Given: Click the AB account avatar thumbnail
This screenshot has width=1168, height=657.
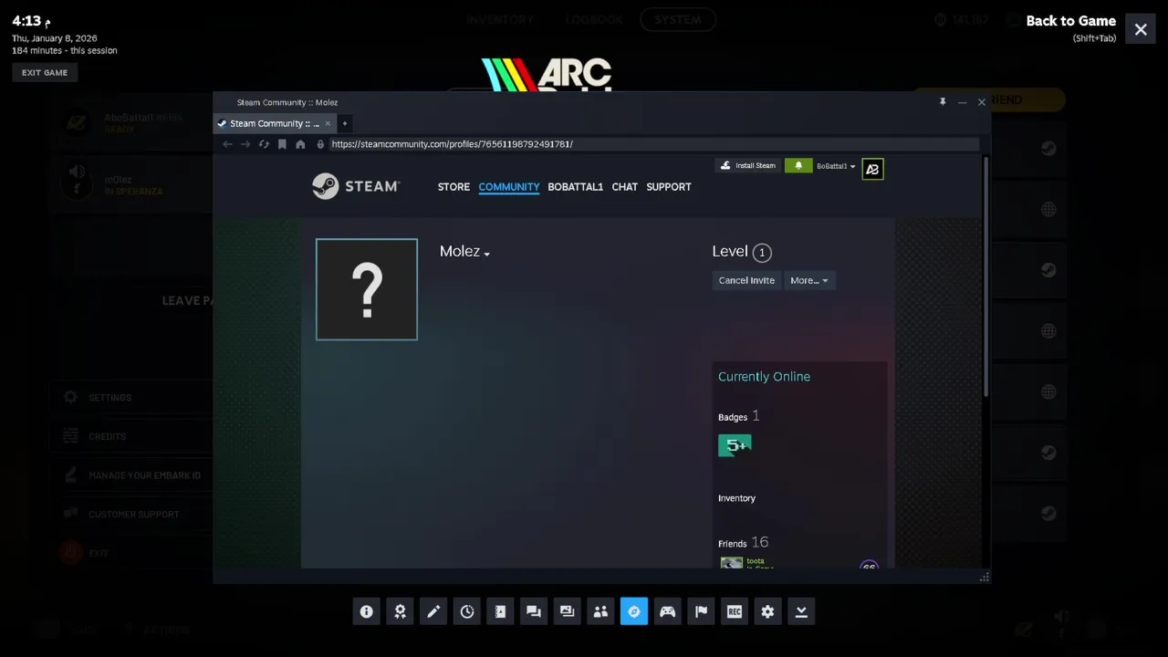Looking at the screenshot, I should pos(872,169).
